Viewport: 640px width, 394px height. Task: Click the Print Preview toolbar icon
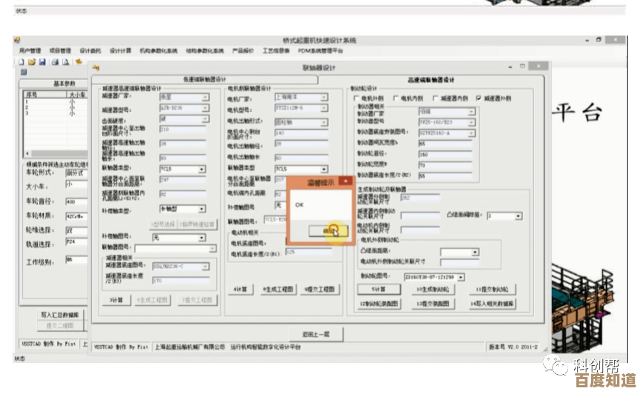click(65, 61)
